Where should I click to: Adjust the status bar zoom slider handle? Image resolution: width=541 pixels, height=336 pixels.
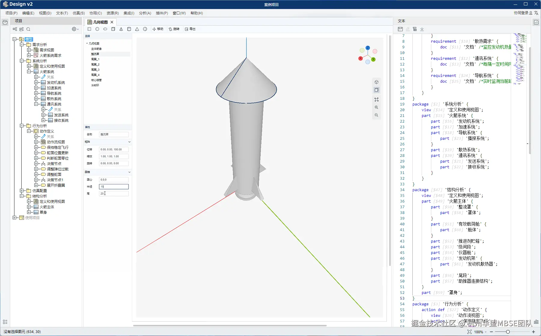[508, 332]
